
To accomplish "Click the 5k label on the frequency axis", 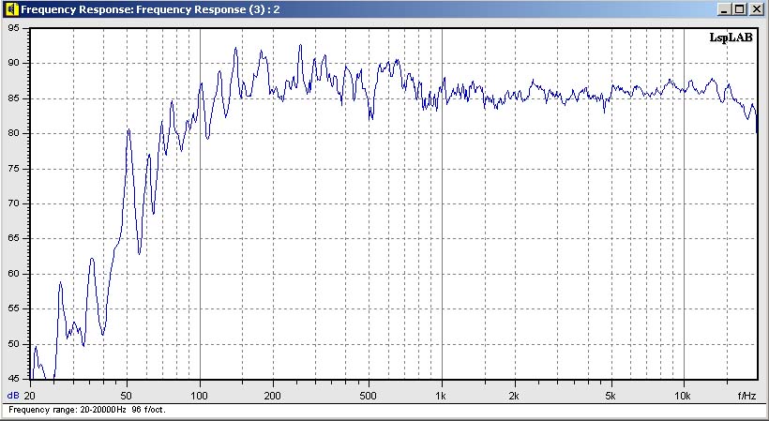I will (611, 396).
